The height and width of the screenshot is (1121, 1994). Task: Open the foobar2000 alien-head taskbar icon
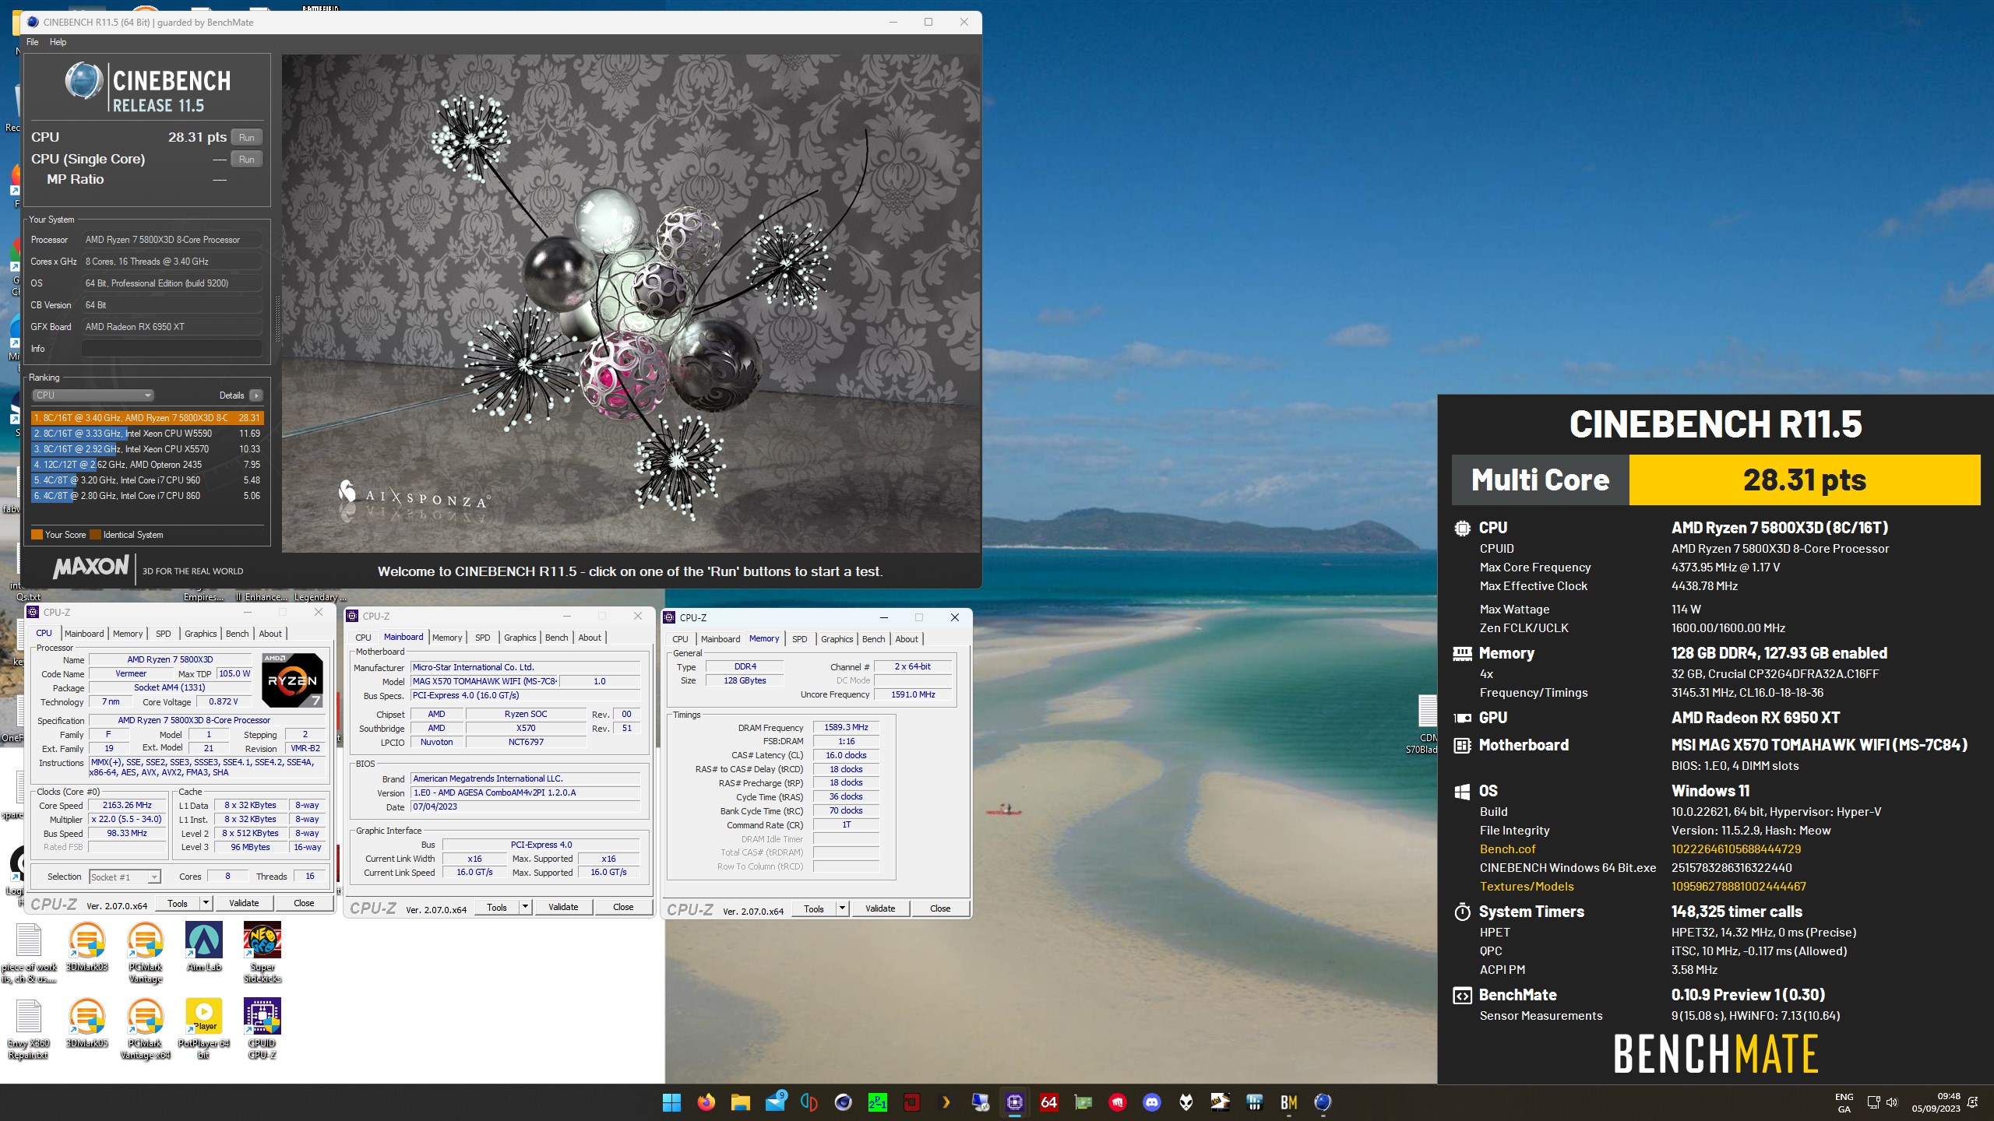[1186, 1102]
